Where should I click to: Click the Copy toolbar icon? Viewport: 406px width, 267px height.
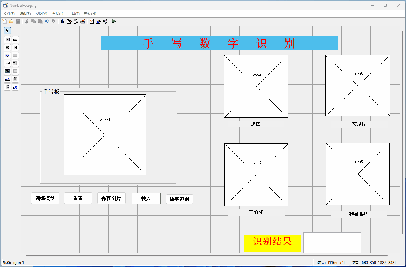click(x=33, y=21)
